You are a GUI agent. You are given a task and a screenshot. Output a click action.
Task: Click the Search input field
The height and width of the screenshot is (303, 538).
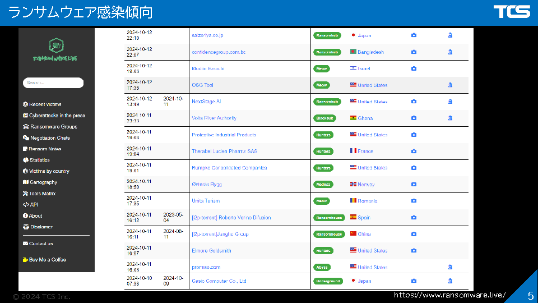tap(53, 83)
